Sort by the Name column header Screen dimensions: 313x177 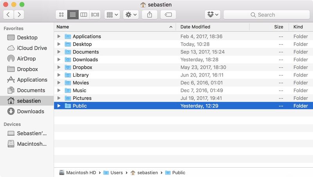tap(115, 27)
